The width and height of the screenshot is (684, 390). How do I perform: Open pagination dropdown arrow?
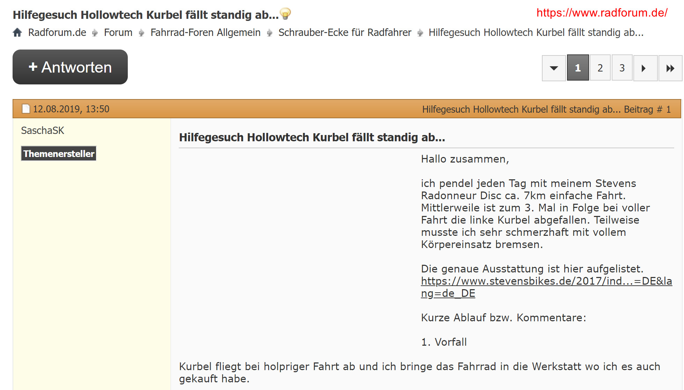[x=553, y=68]
